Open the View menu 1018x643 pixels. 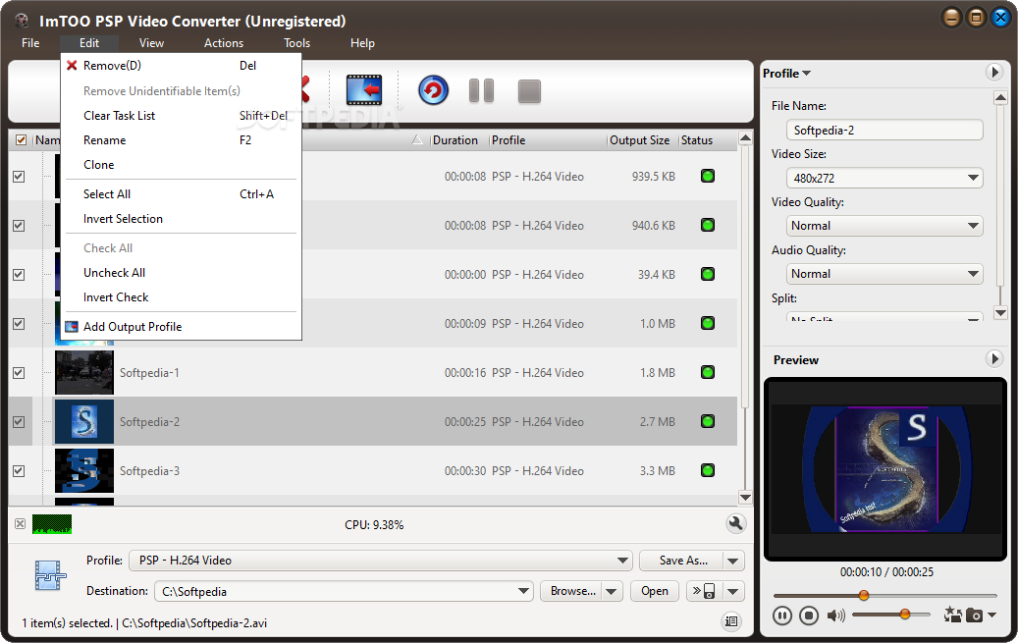pyautogui.click(x=151, y=43)
